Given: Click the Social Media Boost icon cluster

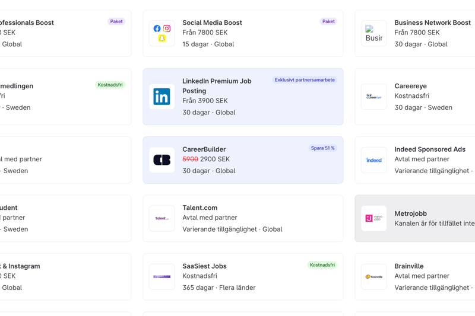Looking at the screenshot, I should click(x=161, y=33).
